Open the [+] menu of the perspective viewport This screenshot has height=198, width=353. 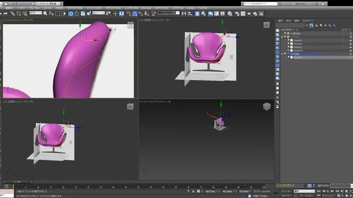tap(141, 102)
